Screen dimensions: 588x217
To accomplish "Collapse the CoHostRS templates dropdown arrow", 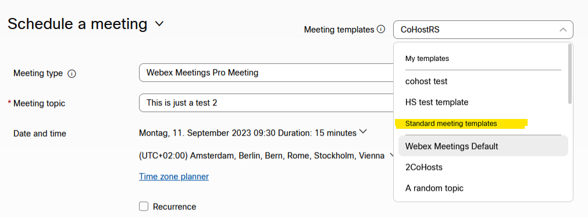I will click(x=563, y=30).
